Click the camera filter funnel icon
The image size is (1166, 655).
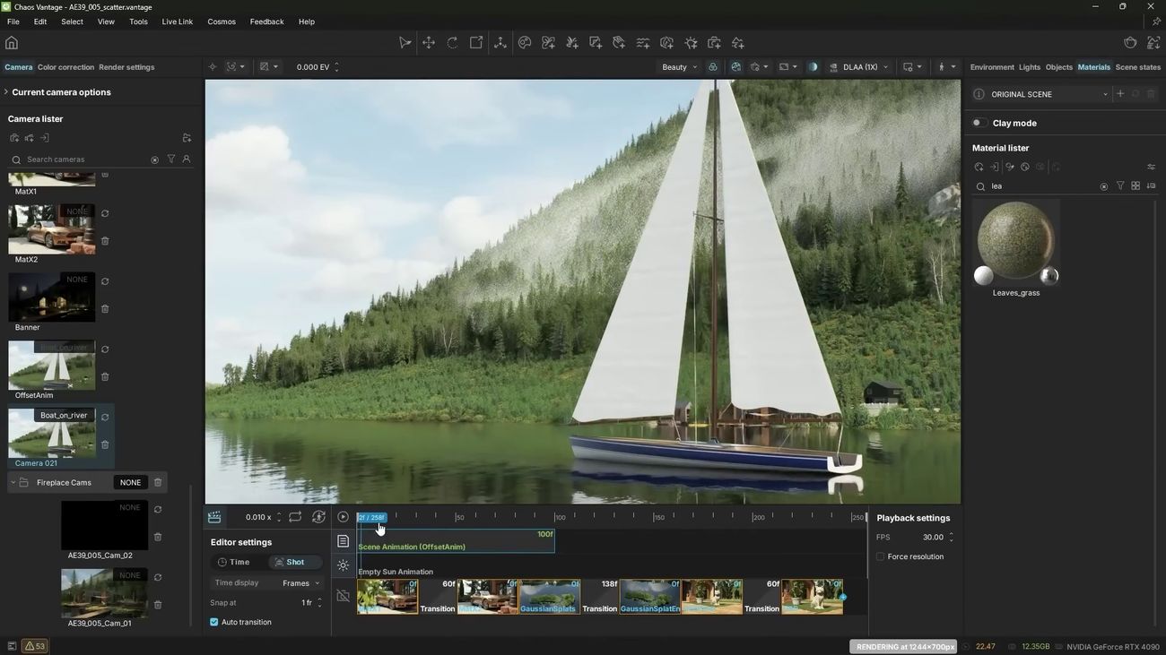[171, 159]
